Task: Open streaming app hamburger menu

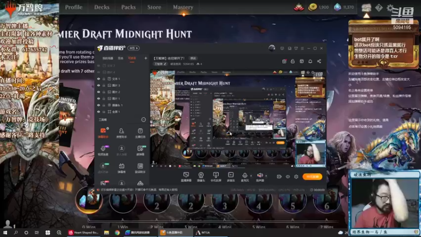Action: click(x=302, y=48)
